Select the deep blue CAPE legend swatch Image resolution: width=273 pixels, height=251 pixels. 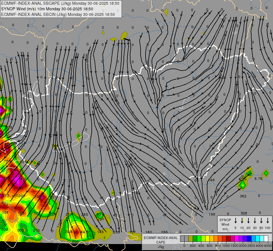[249, 238]
